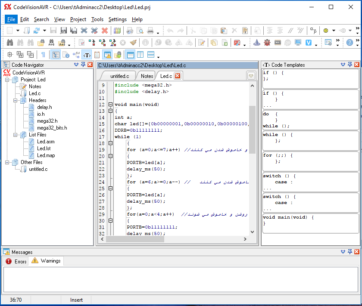Click the Save All multi-floppy icon
Image resolution: width=362 pixels, height=306 pixels.
[74, 31]
